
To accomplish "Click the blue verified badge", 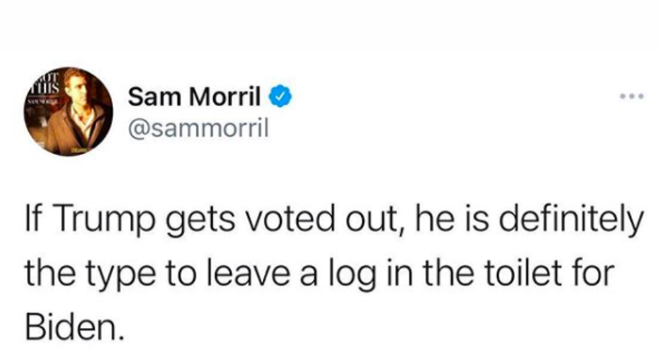I will coord(280,97).
